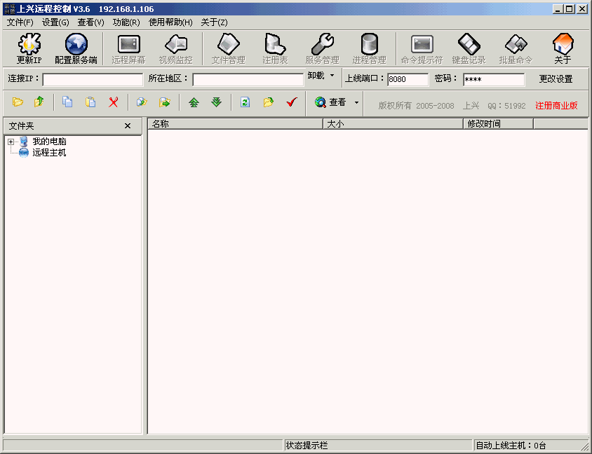Viewport: 592px width, 454px height.
Task: Close the 文件夹 panel
Action: click(x=128, y=126)
